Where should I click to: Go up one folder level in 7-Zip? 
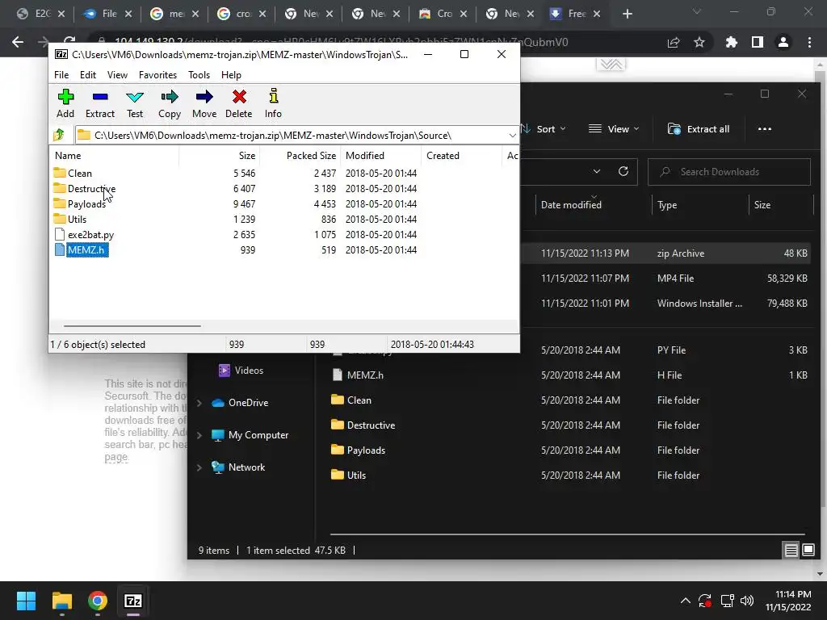[59, 135]
